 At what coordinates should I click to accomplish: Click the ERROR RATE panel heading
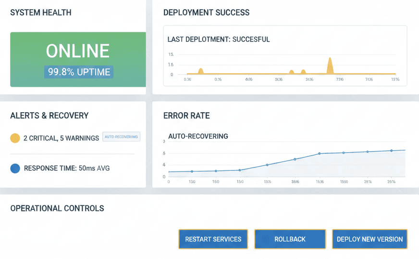click(x=186, y=116)
